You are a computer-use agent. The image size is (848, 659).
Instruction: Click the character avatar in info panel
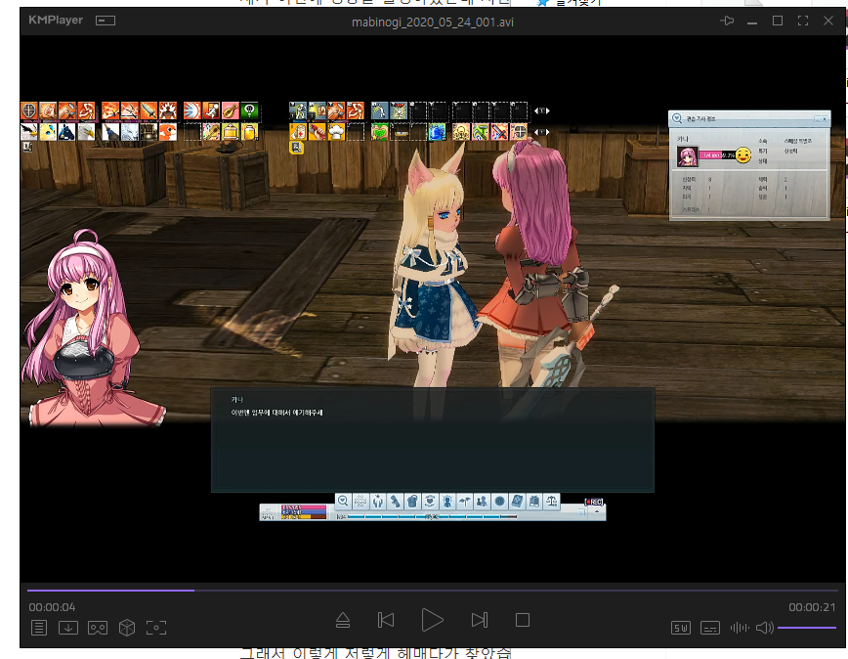pyautogui.click(x=688, y=156)
